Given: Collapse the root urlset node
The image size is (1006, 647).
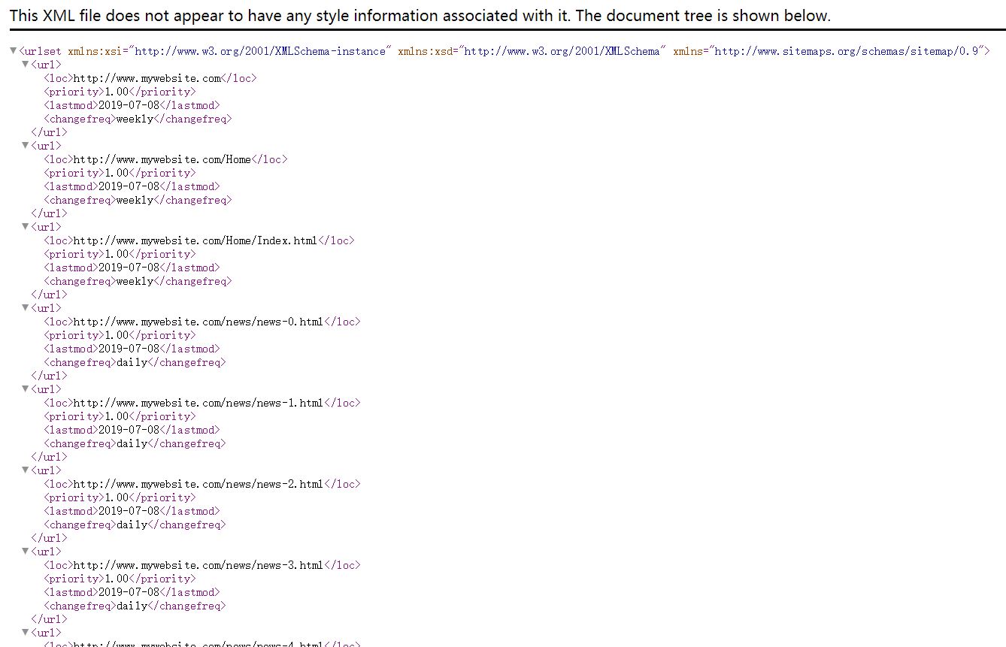Looking at the screenshot, I should pos(14,51).
